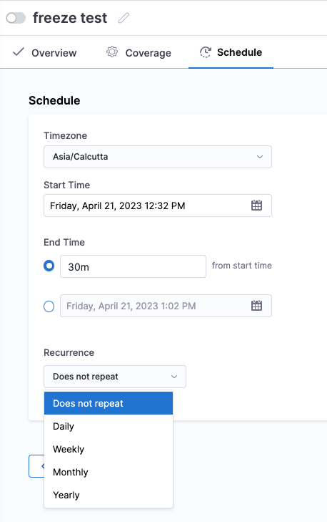The image size is (327, 522).
Task: Select the specific end date radio button
Action: click(x=49, y=306)
